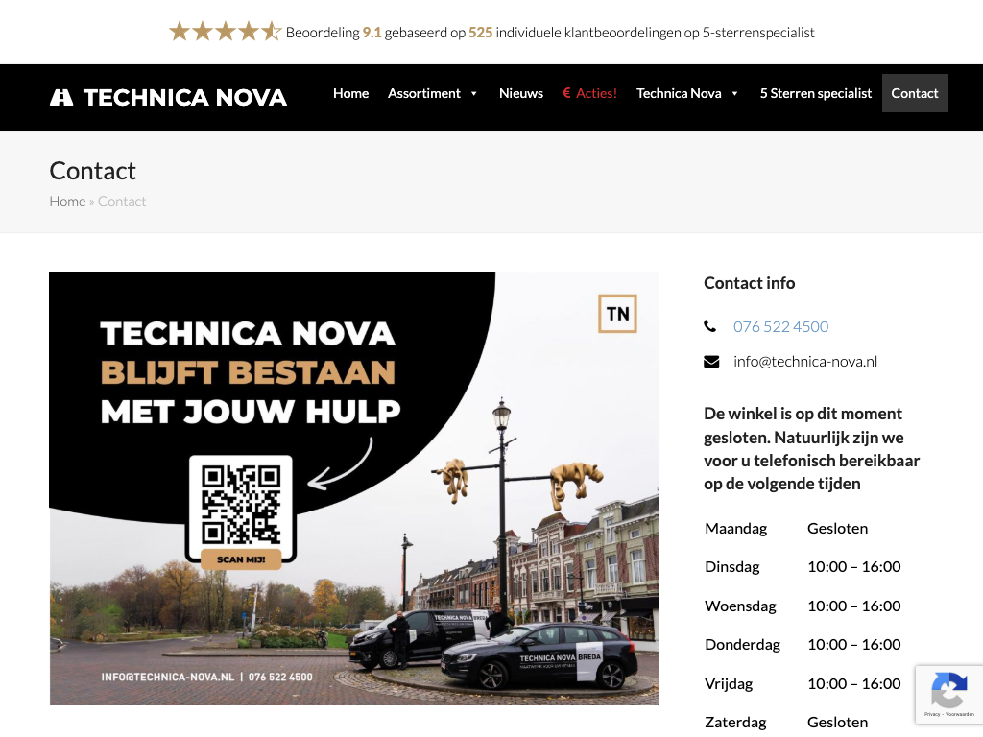Click the Maandag row label
983x737 pixels.
735,529
